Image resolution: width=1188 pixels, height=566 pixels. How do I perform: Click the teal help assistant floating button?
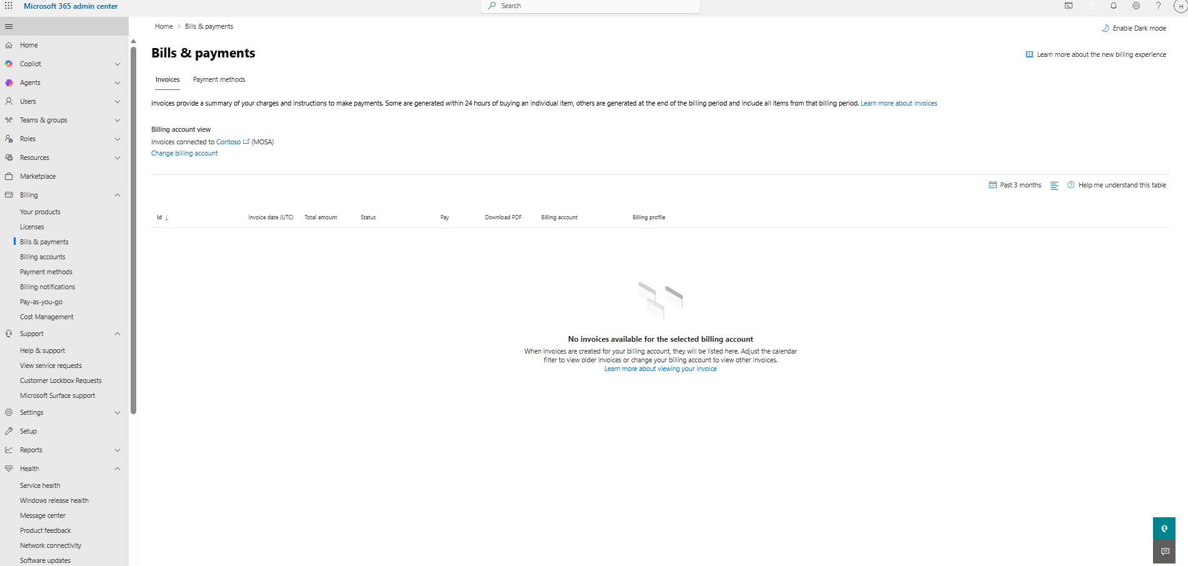tap(1164, 529)
